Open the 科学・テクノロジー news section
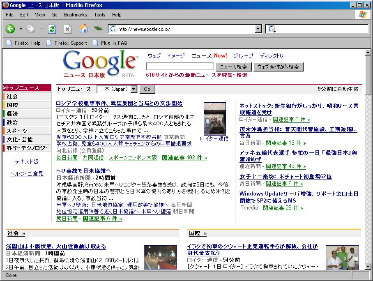This screenshot has height=281, width=373. (28, 148)
